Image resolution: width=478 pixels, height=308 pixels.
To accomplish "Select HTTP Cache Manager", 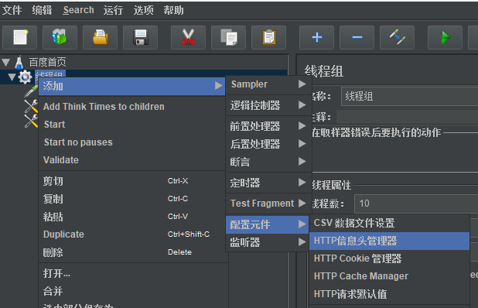I will [x=389, y=276].
